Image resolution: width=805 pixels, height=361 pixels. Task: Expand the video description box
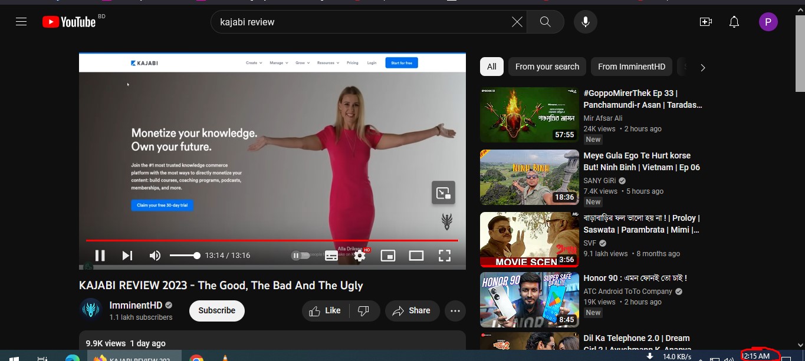(272, 340)
